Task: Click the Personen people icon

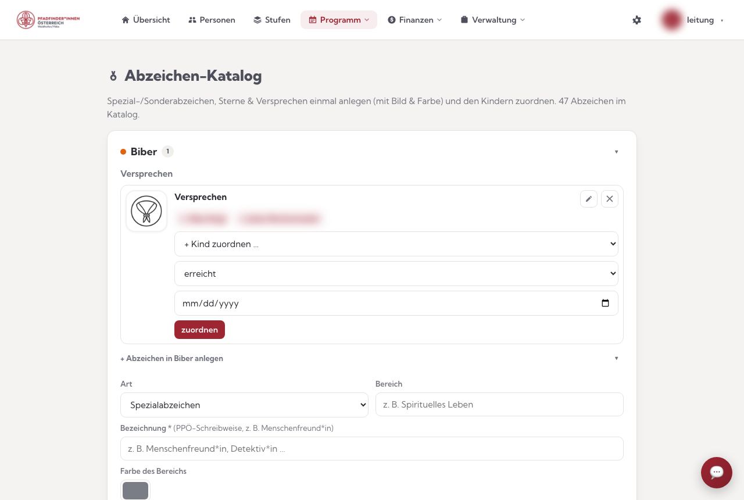Action: click(192, 20)
